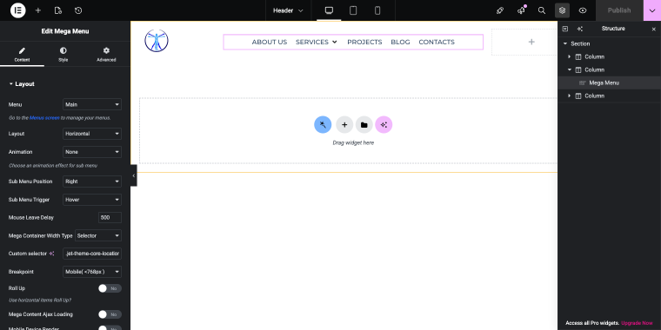Click the plus in the empty header column

click(x=531, y=42)
